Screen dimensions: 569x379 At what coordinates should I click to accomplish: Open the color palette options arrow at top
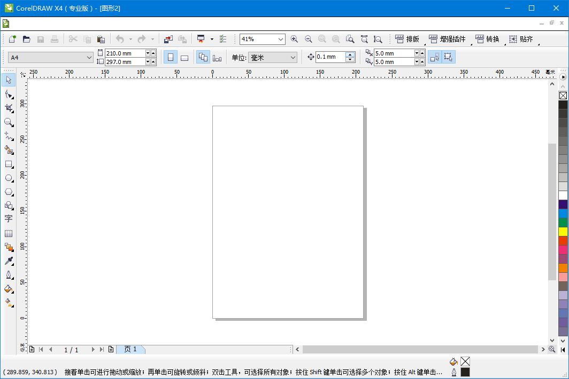pyautogui.click(x=563, y=77)
